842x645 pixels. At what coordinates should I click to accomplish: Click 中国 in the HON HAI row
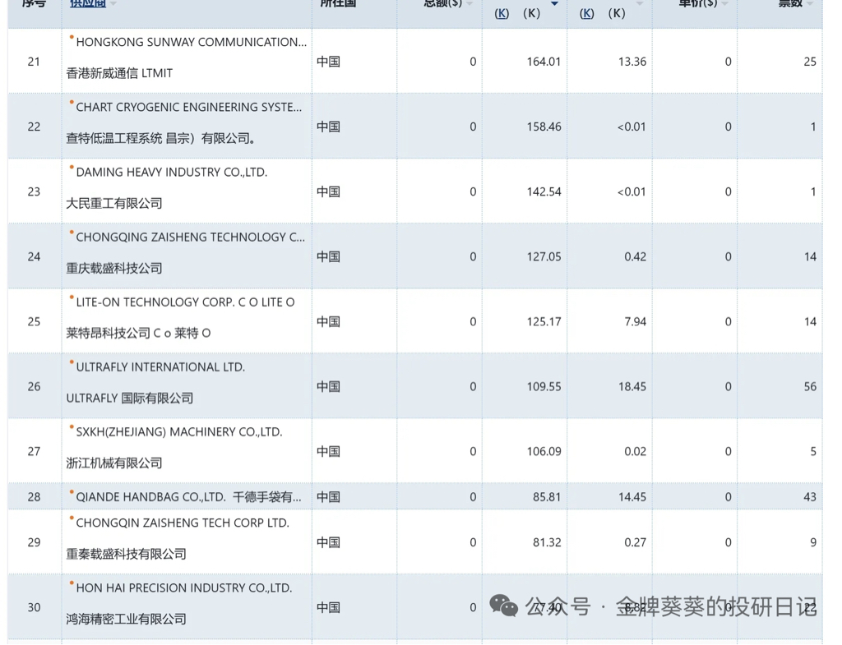[328, 607]
